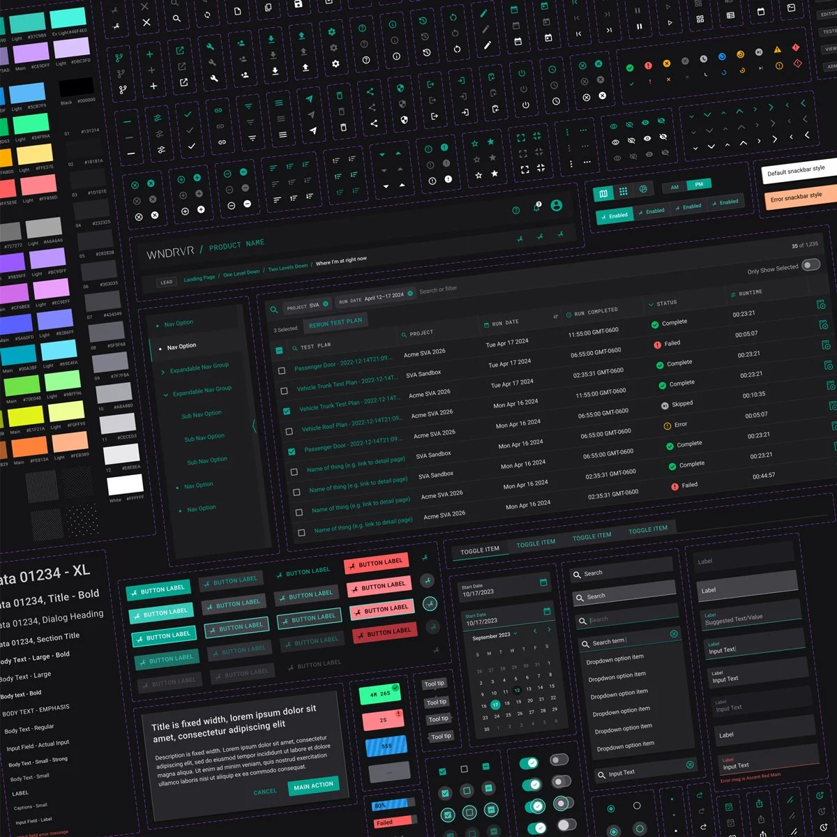Click the orange warning triangle status icon
Viewport: 837px width, 837px height.
coord(777,50)
